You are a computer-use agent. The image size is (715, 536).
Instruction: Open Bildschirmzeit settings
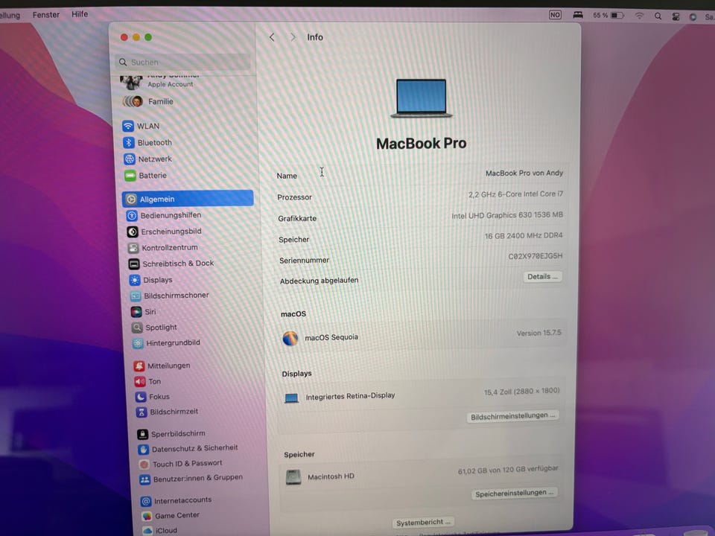167,412
